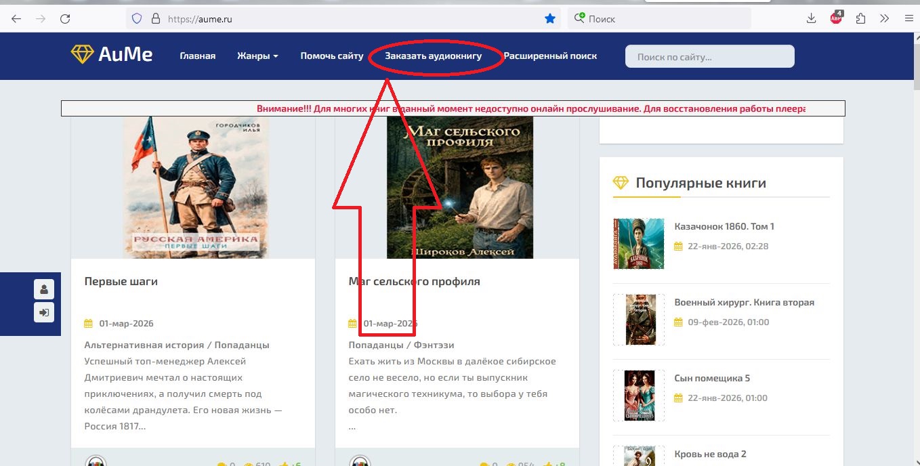This screenshot has width=920, height=466.
Task: Click the uploader avatar under Маг сельского профиля
Action: pyautogui.click(x=360, y=463)
